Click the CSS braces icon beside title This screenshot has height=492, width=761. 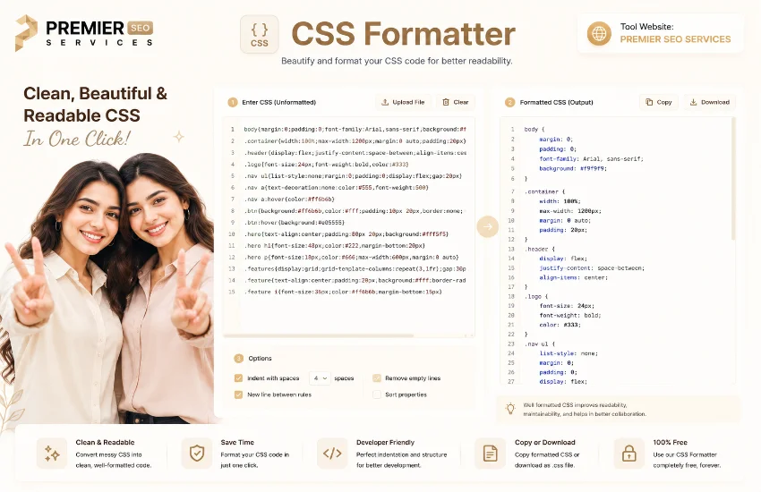pyautogui.click(x=259, y=34)
